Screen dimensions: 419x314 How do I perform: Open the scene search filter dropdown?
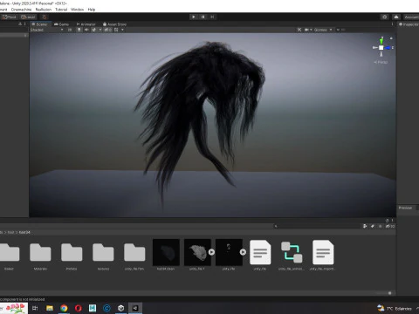pyautogui.click(x=338, y=30)
